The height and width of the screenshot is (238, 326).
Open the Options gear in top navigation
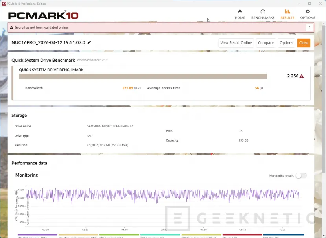click(308, 12)
